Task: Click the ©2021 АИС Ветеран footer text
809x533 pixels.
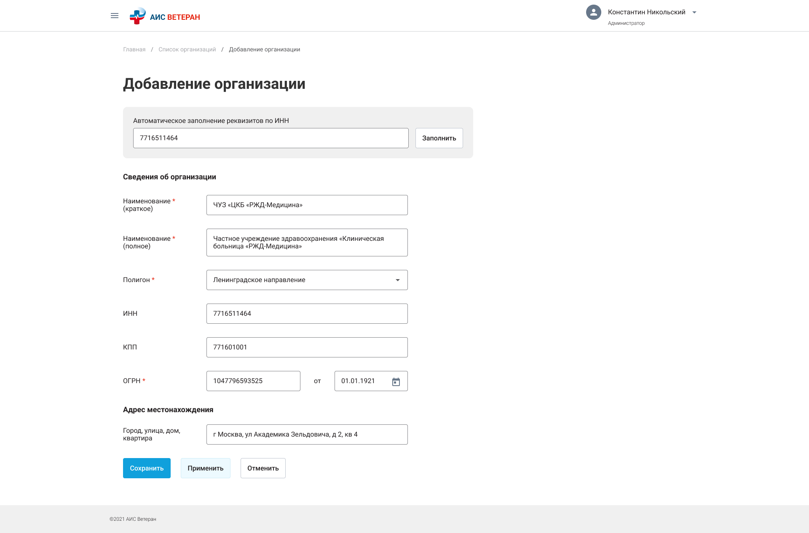Action: point(133,519)
